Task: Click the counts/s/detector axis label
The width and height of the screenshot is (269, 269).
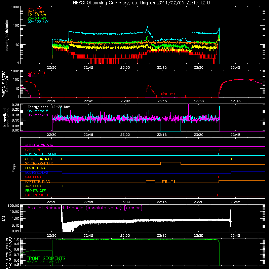Action: click(x=7, y=35)
